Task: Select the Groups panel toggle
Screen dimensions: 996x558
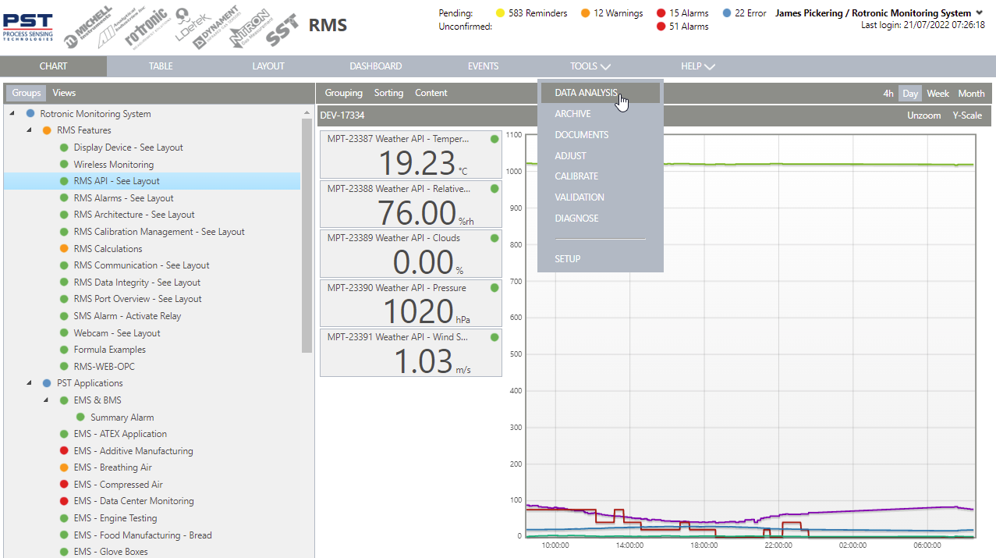Action: click(27, 93)
